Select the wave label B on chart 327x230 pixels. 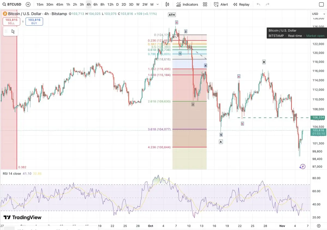point(264,62)
